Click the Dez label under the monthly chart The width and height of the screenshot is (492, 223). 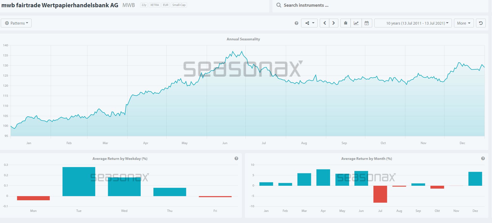coord(475,211)
